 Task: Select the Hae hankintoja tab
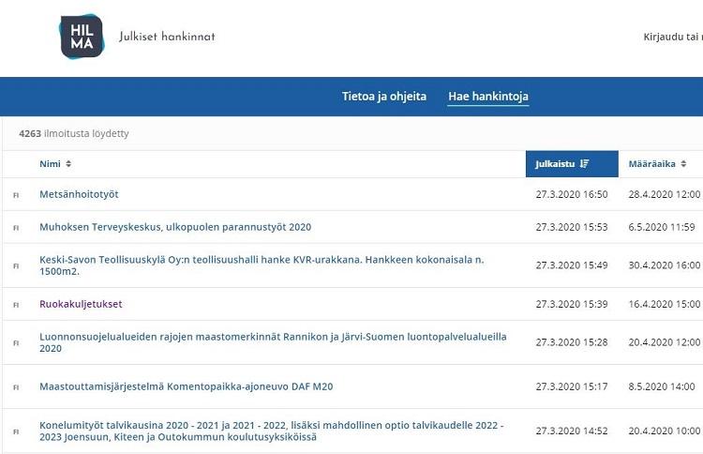487,97
